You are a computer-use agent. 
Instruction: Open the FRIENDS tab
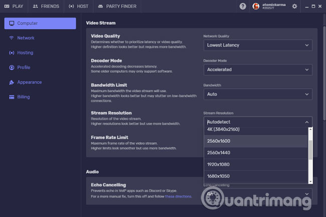[46, 6]
